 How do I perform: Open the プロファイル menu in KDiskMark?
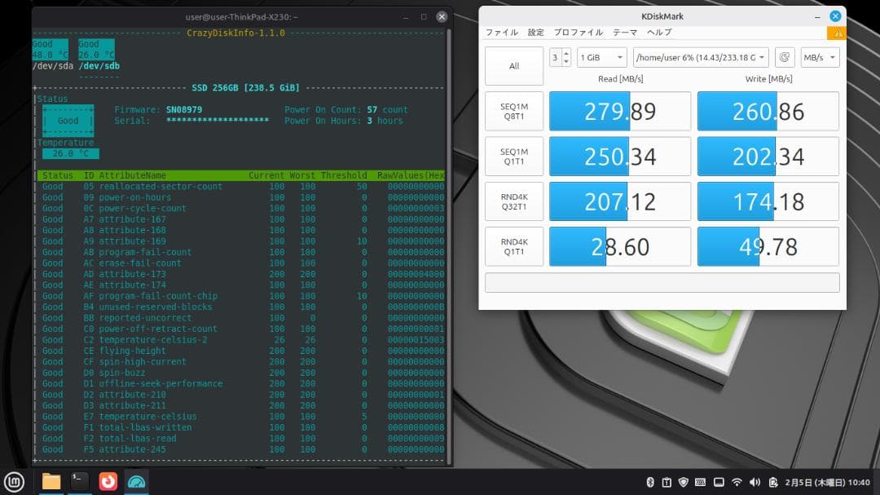coord(579,33)
